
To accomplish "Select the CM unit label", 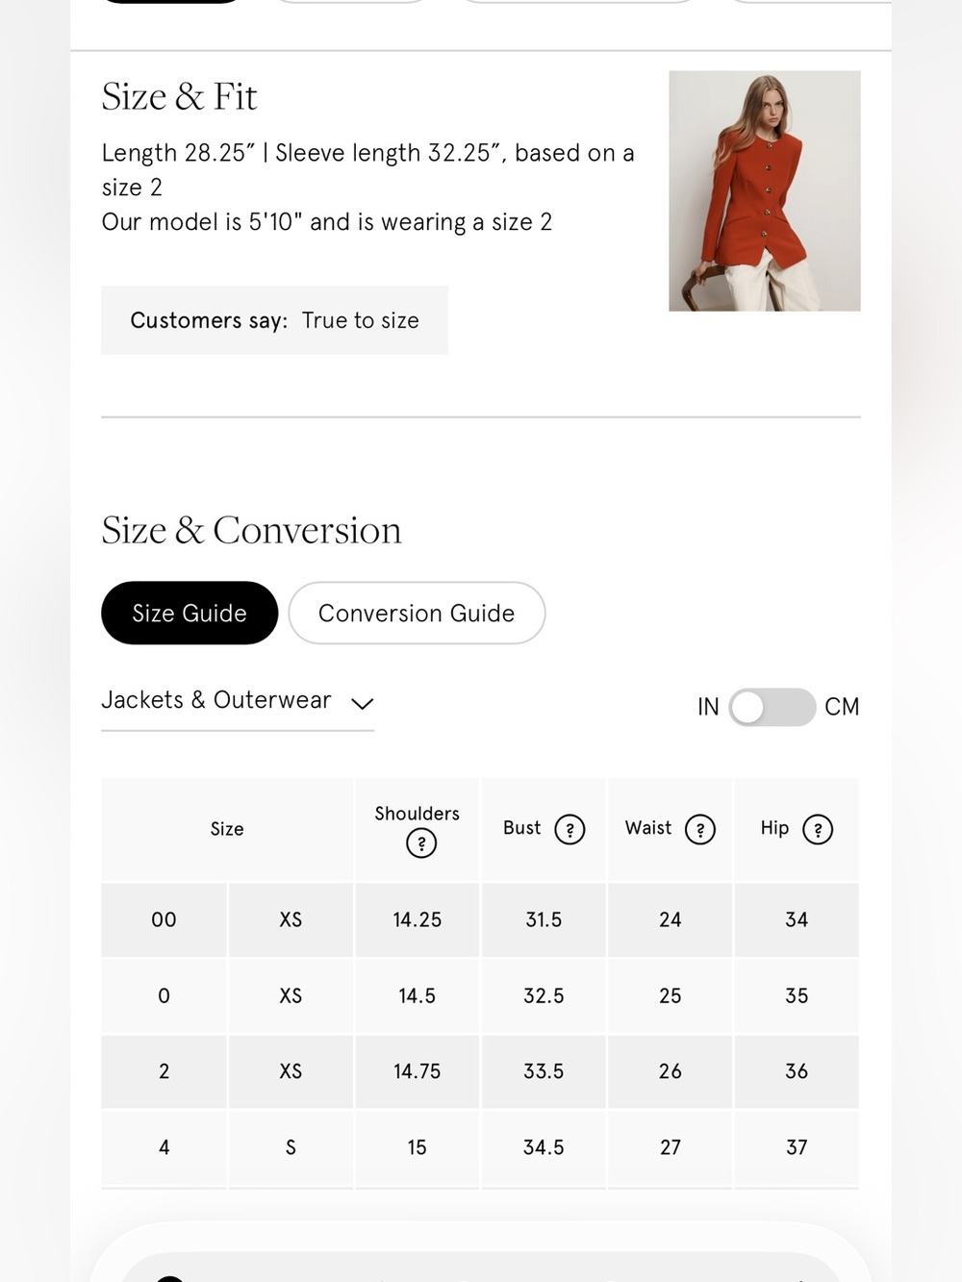I will (842, 707).
